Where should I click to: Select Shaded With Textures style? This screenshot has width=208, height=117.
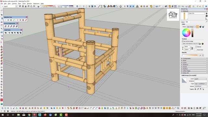[x=92, y=6]
